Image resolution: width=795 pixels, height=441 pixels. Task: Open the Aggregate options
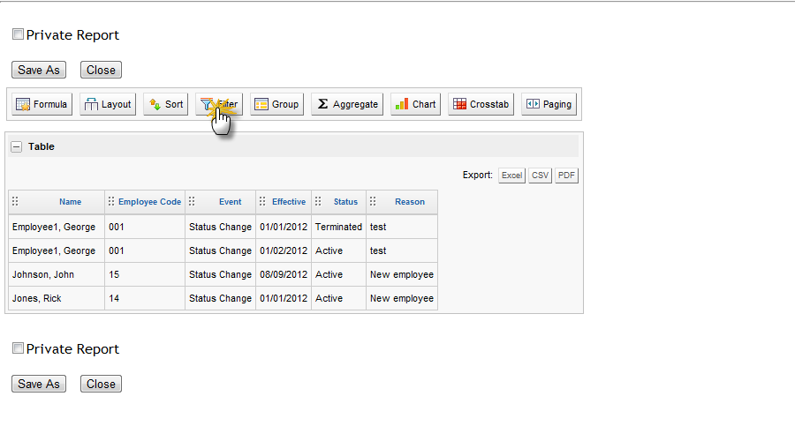point(347,104)
